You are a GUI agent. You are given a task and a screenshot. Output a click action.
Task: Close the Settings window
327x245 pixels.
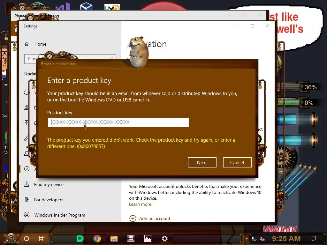(x=267, y=26)
